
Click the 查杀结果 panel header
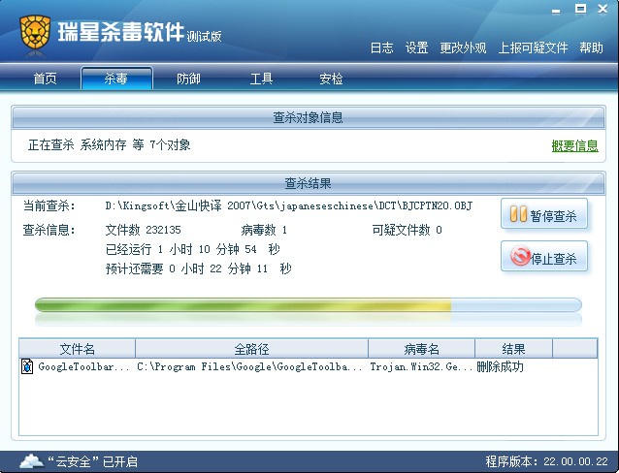(x=308, y=183)
